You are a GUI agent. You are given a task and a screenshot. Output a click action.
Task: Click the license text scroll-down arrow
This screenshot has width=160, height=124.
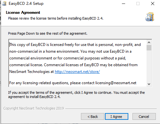click(x=149, y=84)
